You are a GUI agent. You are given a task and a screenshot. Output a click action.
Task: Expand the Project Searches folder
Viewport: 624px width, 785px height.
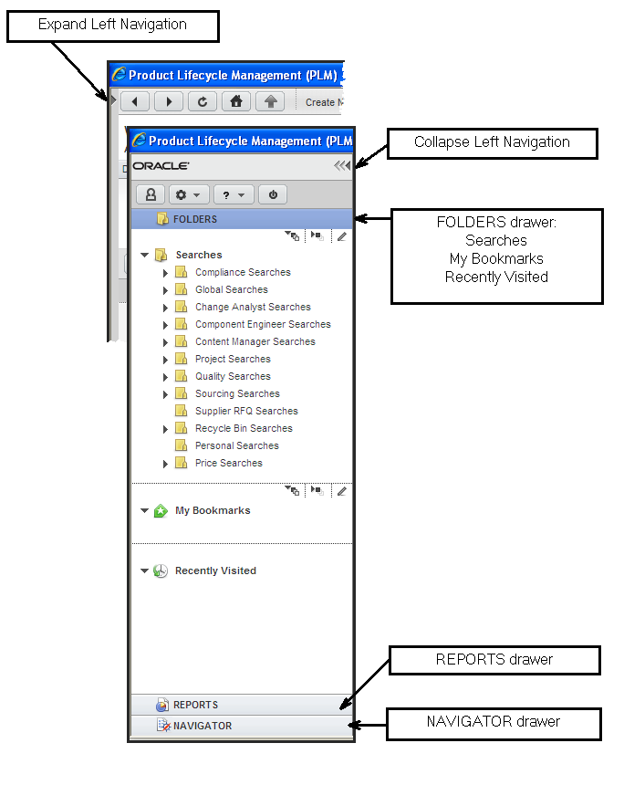pos(166,360)
